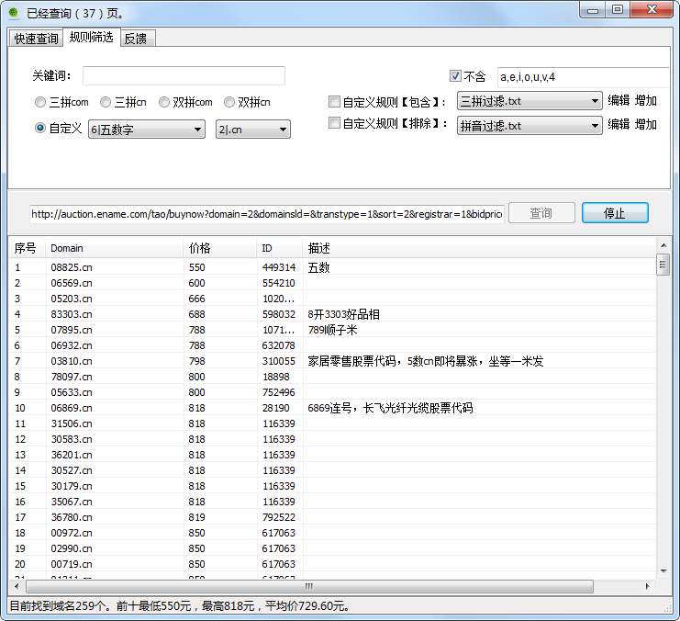Click 增加 next to 拼音过滤.txt

646,124
